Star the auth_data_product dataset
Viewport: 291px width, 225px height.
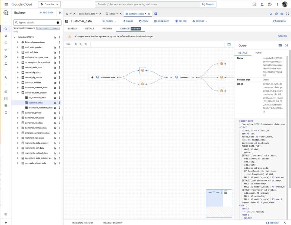[55, 47]
